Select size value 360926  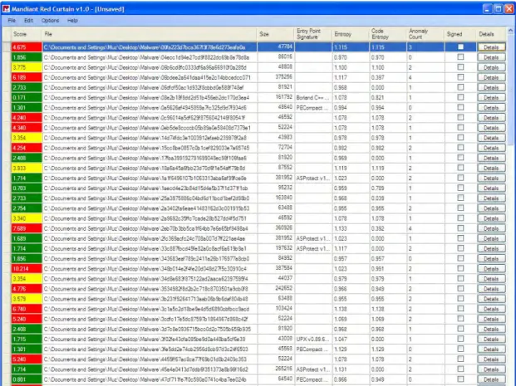point(283,227)
